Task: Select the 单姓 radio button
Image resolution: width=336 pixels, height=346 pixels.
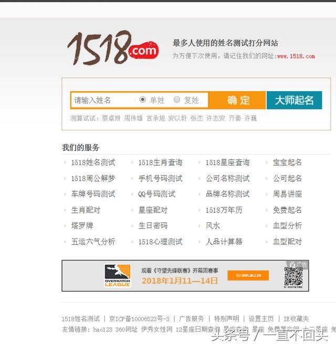Action: click(x=143, y=100)
